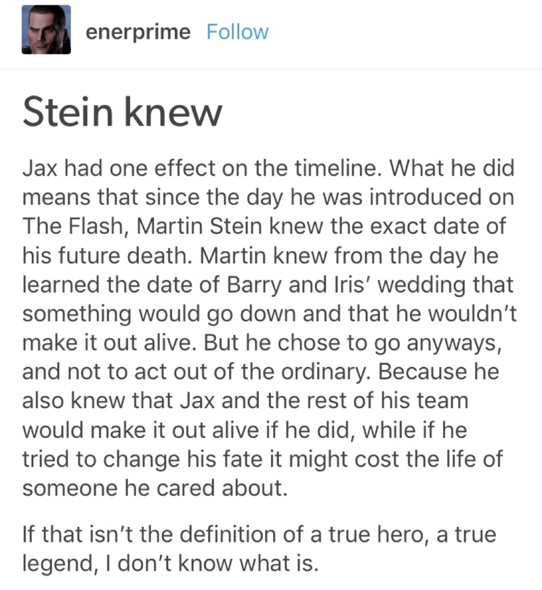Click the line starting 'something would go down'

[270, 314]
